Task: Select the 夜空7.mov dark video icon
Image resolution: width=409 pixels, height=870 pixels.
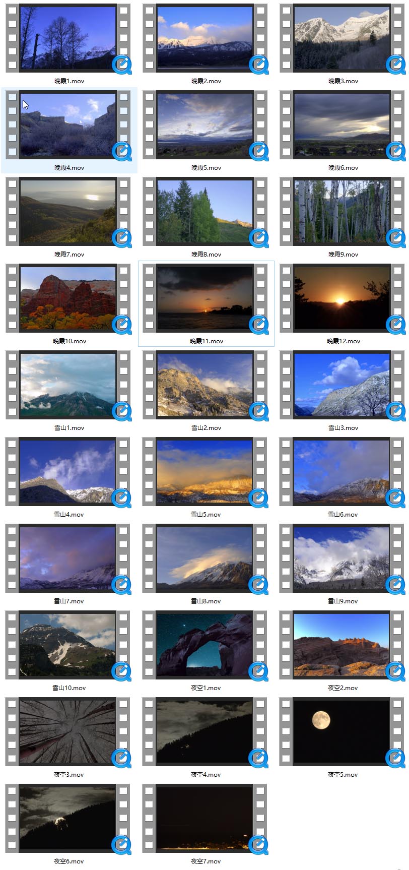Action: (x=205, y=819)
